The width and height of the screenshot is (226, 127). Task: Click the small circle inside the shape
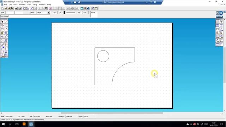(x=103, y=56)
